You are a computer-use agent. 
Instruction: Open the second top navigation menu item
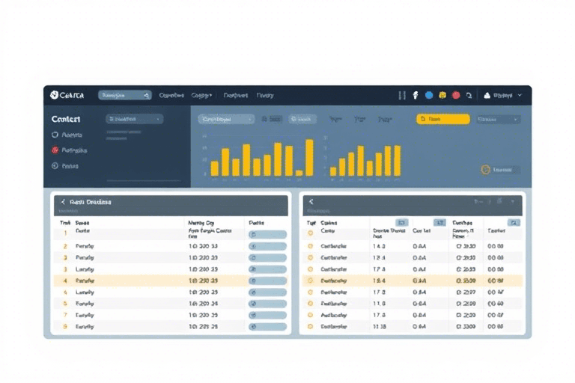click(x=200, y=96)
